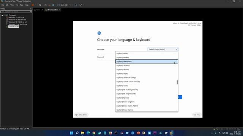Image resolution: width=243 pixels, height=136 pixels.
Task: Click the Shut down button
Action: click(x=81, y=115)
